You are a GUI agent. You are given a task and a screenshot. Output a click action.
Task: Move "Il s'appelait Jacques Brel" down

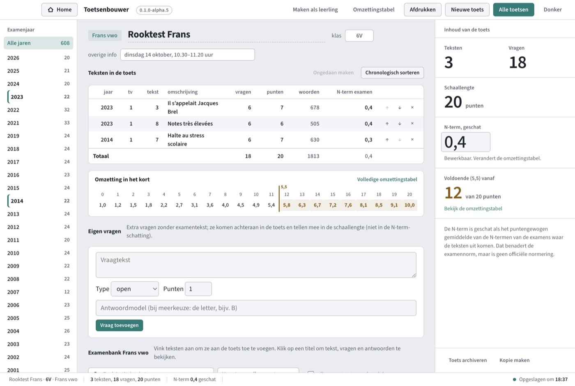[x=400, y=108]
